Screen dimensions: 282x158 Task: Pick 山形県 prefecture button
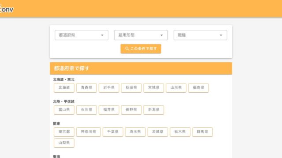tap(176, 88)
